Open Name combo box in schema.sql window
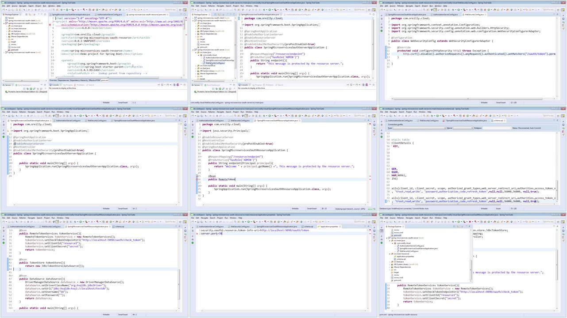Viewport: 567px width, 318px height. 463,128
